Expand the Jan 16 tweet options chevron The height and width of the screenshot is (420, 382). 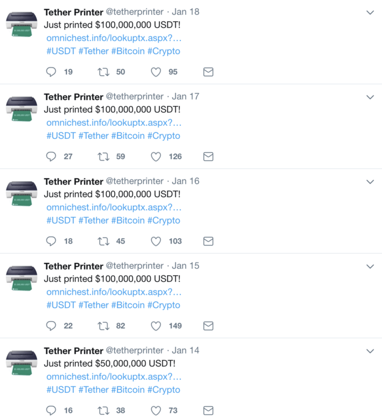tap(370, 182)
